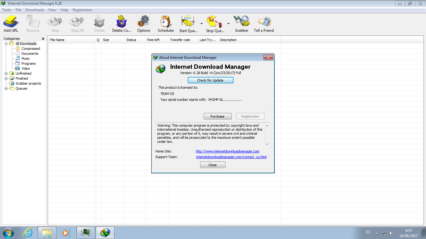Screen dimensions: 426x239
Task: Open the Support Team contact link
Action: [231, 157]
